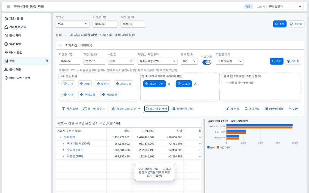Click the +4,950,806 difference cell
The height and width of the screenshot is (193, 309).
(170, 150)
